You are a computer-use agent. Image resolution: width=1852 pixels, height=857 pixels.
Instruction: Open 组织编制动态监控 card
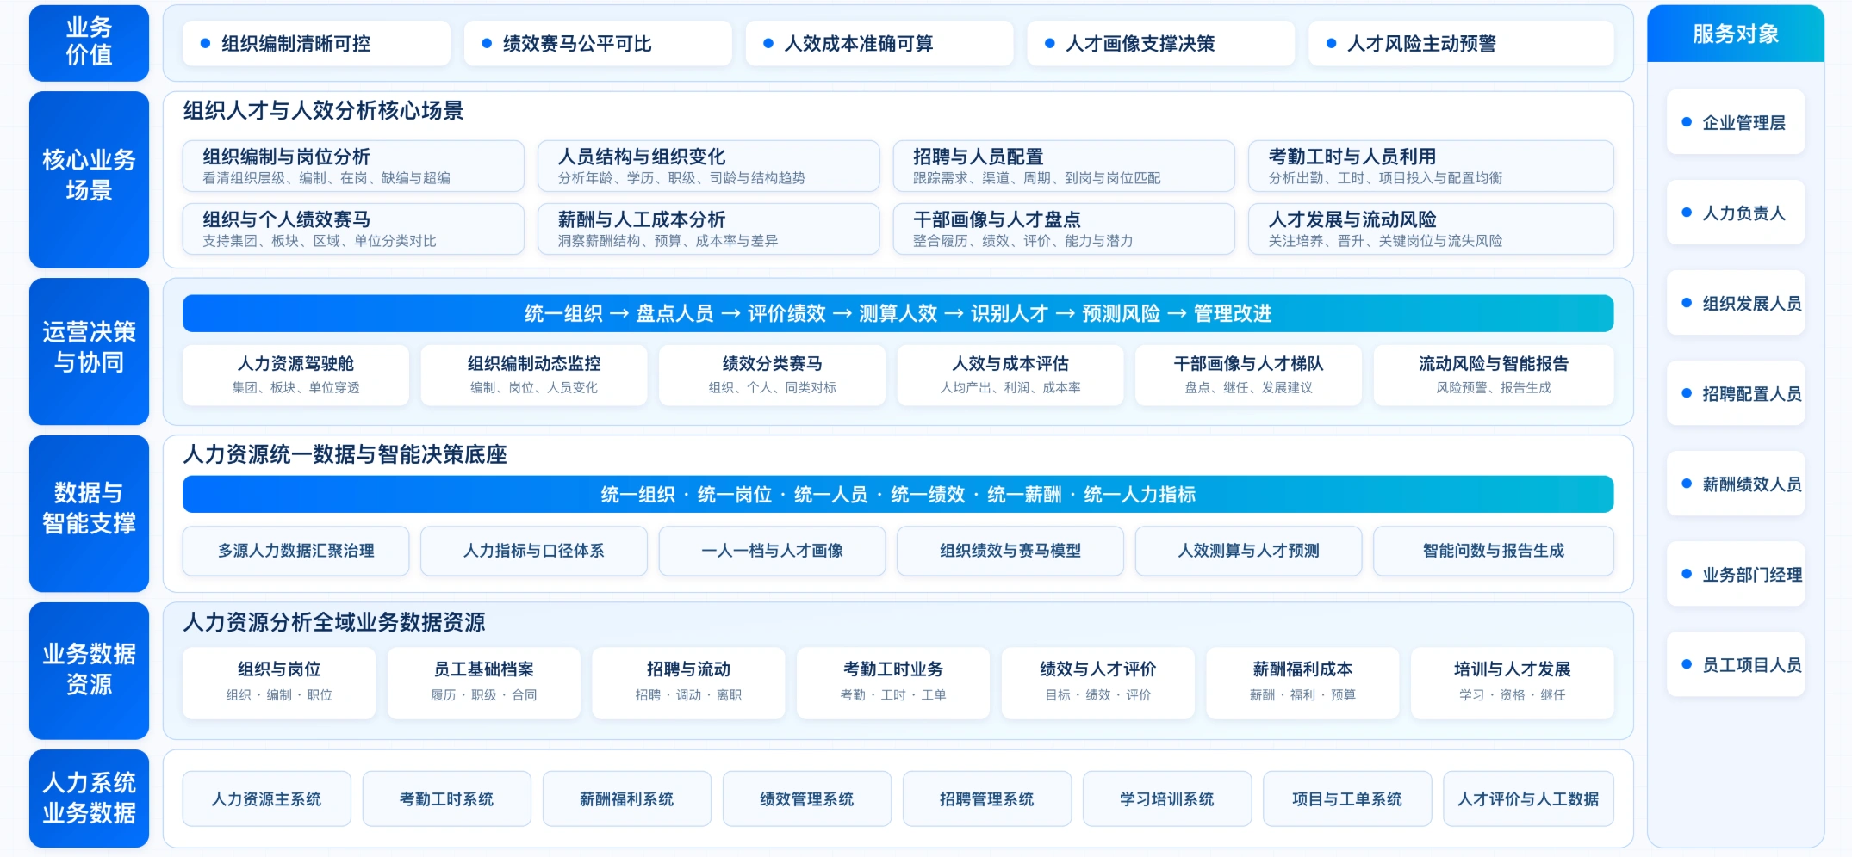[x=534, y=375]
